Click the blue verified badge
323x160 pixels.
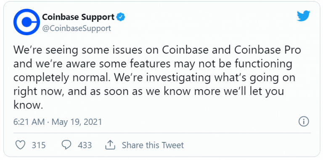pyautogui.click(x=121, y=17)
